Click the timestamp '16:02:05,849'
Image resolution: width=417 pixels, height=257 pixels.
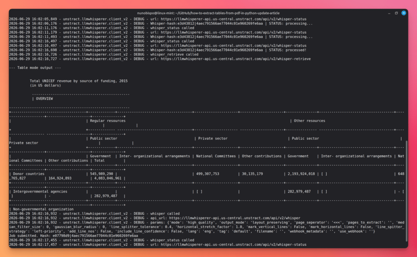pyautogui.click(x=44, y=19)
